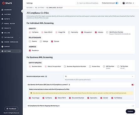
Task: Click info icon beside IDV data question
Action: pos(69,85)
